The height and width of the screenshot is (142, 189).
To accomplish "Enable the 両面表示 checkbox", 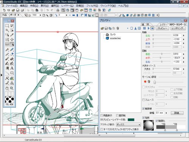I will click(x=102, y=115).
